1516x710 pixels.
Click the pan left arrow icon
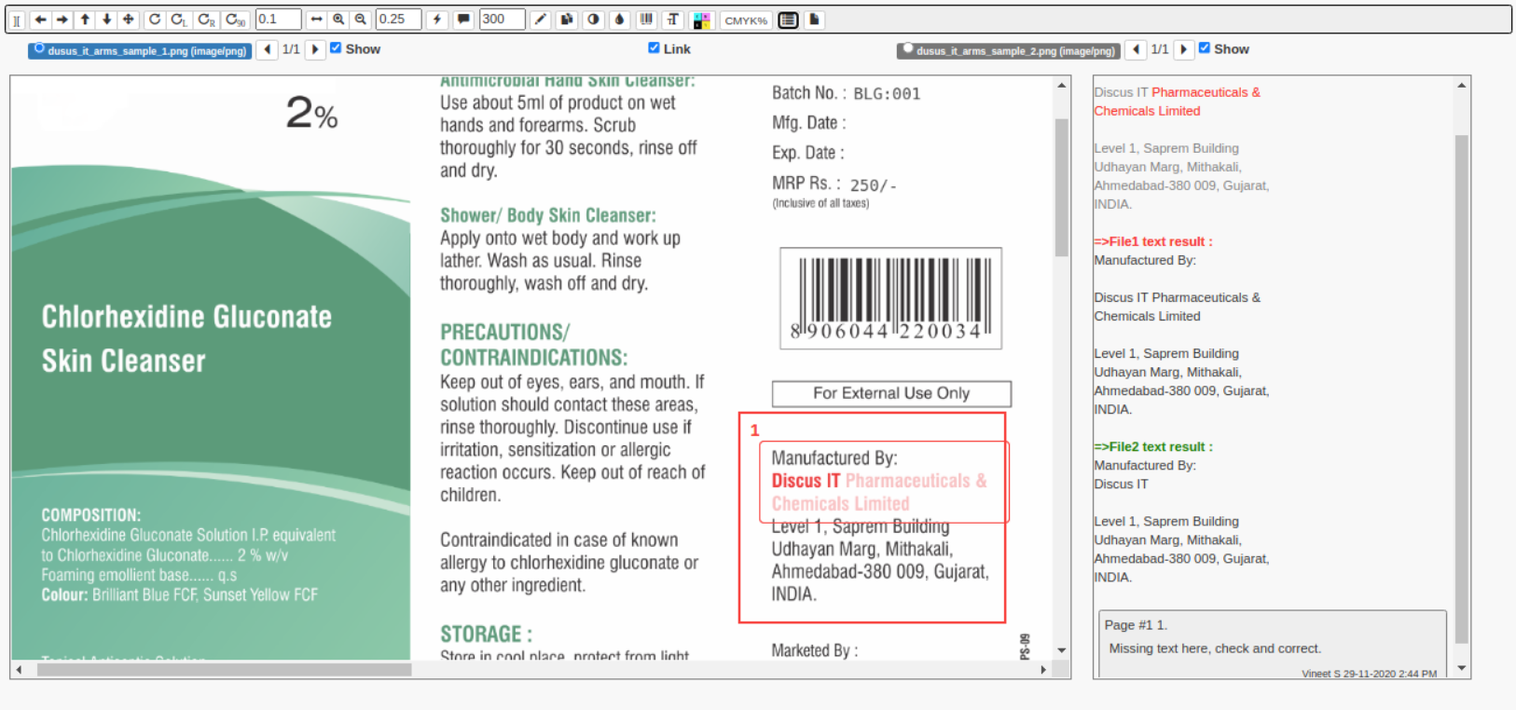(x=40, y=20)
